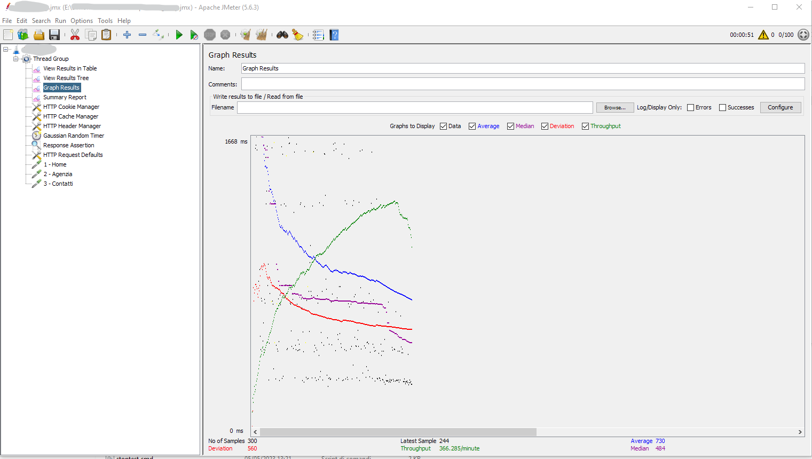This screenshot has height=459, width=812.
Task: Collapse the Thread Group tree node
Action: click(15, 59)
